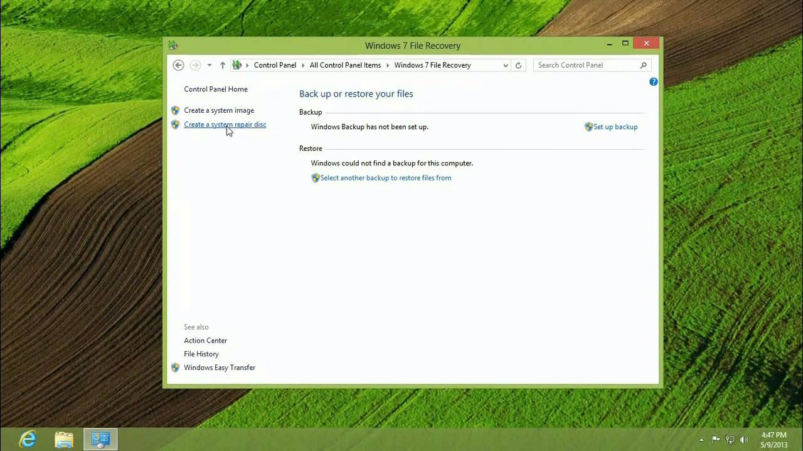Click the Forward arrow navigation button

[195, 65]
